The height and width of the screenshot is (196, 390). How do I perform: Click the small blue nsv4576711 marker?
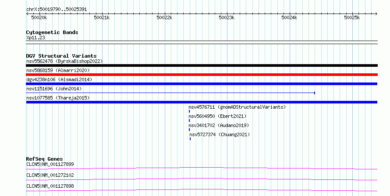(189, 111)
